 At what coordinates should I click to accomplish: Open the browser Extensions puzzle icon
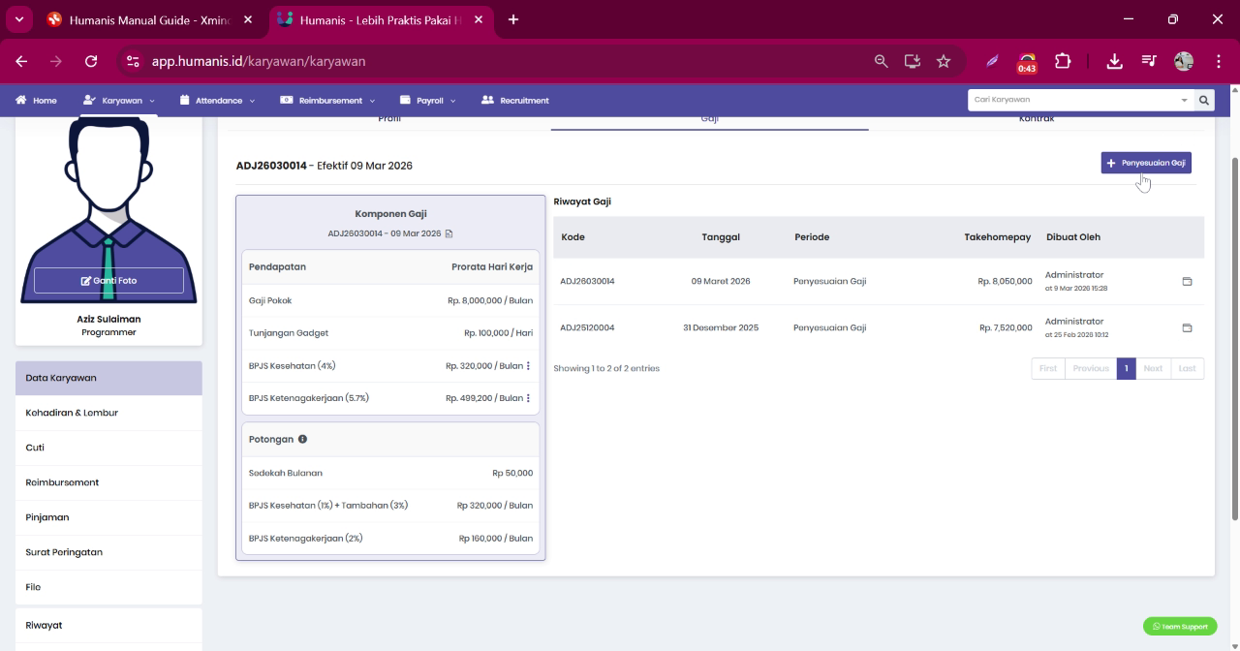(1063, 61)
